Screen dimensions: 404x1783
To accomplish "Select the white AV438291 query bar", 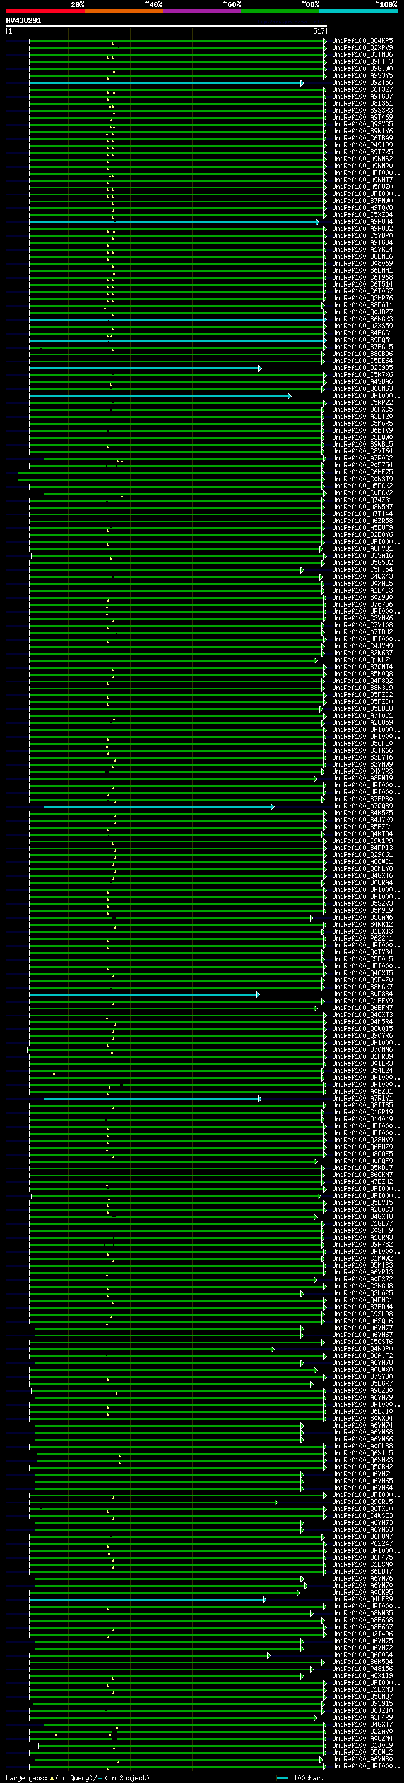I will pos(167,25).
